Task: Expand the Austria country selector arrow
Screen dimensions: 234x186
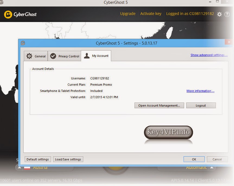Action: 20,168
